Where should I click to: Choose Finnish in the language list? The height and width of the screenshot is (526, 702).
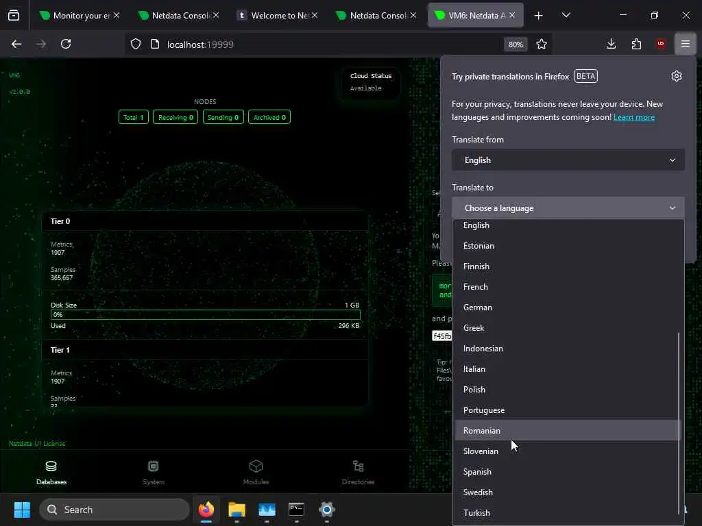click(566, 266)
